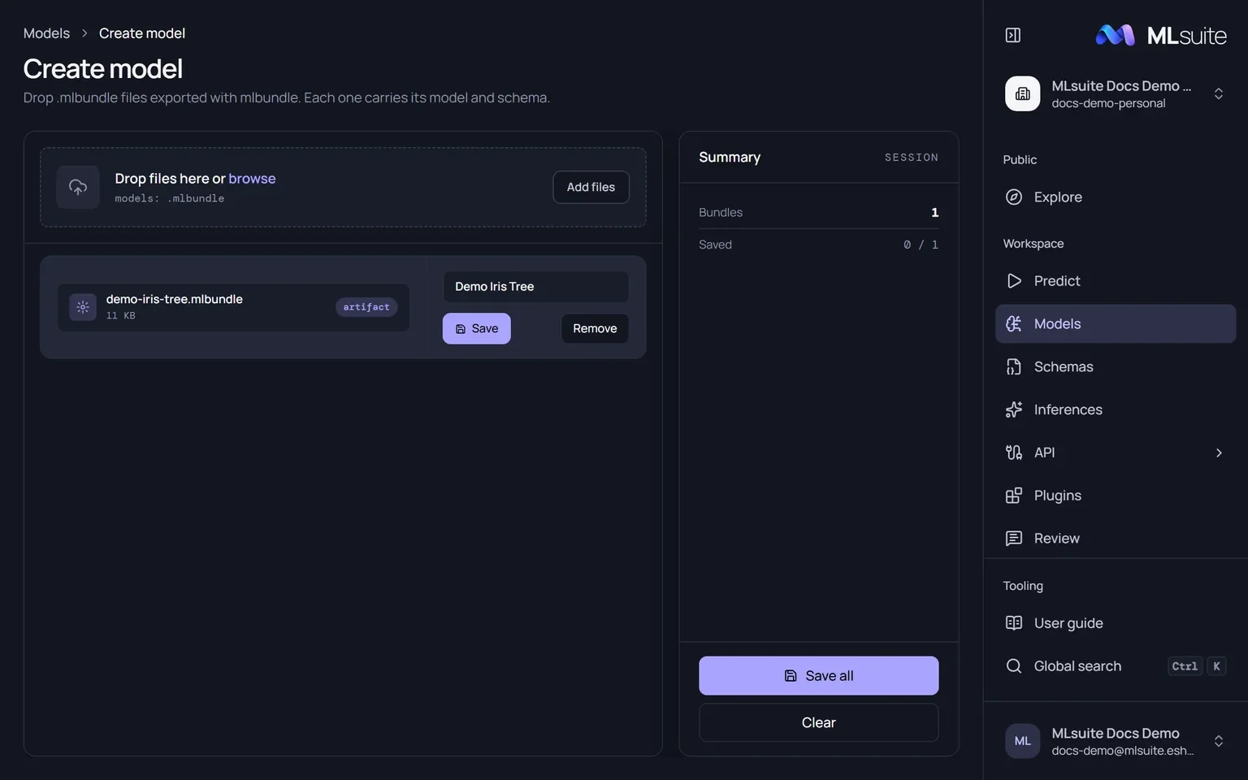Edit the Demo Iris Tree name field
Screen dimensions: 1248x780
pyautogui.click(x=535, y=287)
